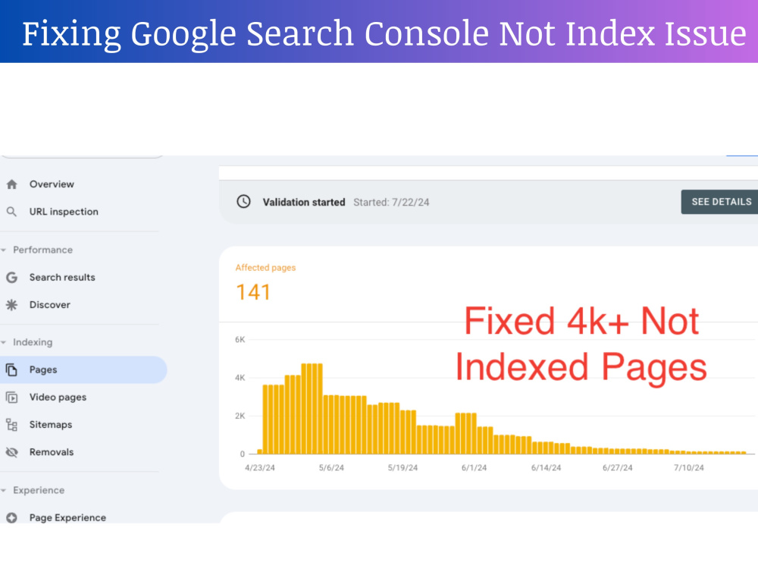Click the URL inspection magnifier icon

tap(11, 212)
